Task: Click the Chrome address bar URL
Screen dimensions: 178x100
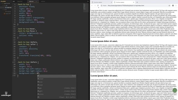Action: point(126,6)
